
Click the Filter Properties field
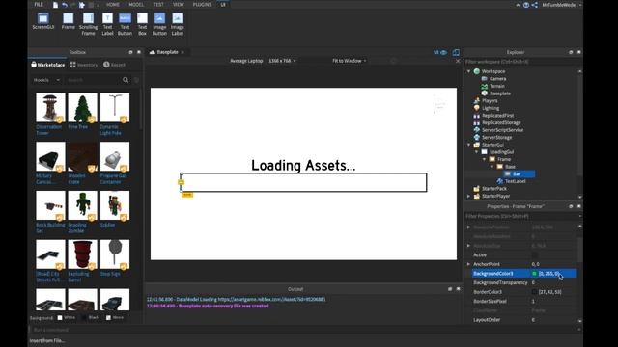point(520,216)
